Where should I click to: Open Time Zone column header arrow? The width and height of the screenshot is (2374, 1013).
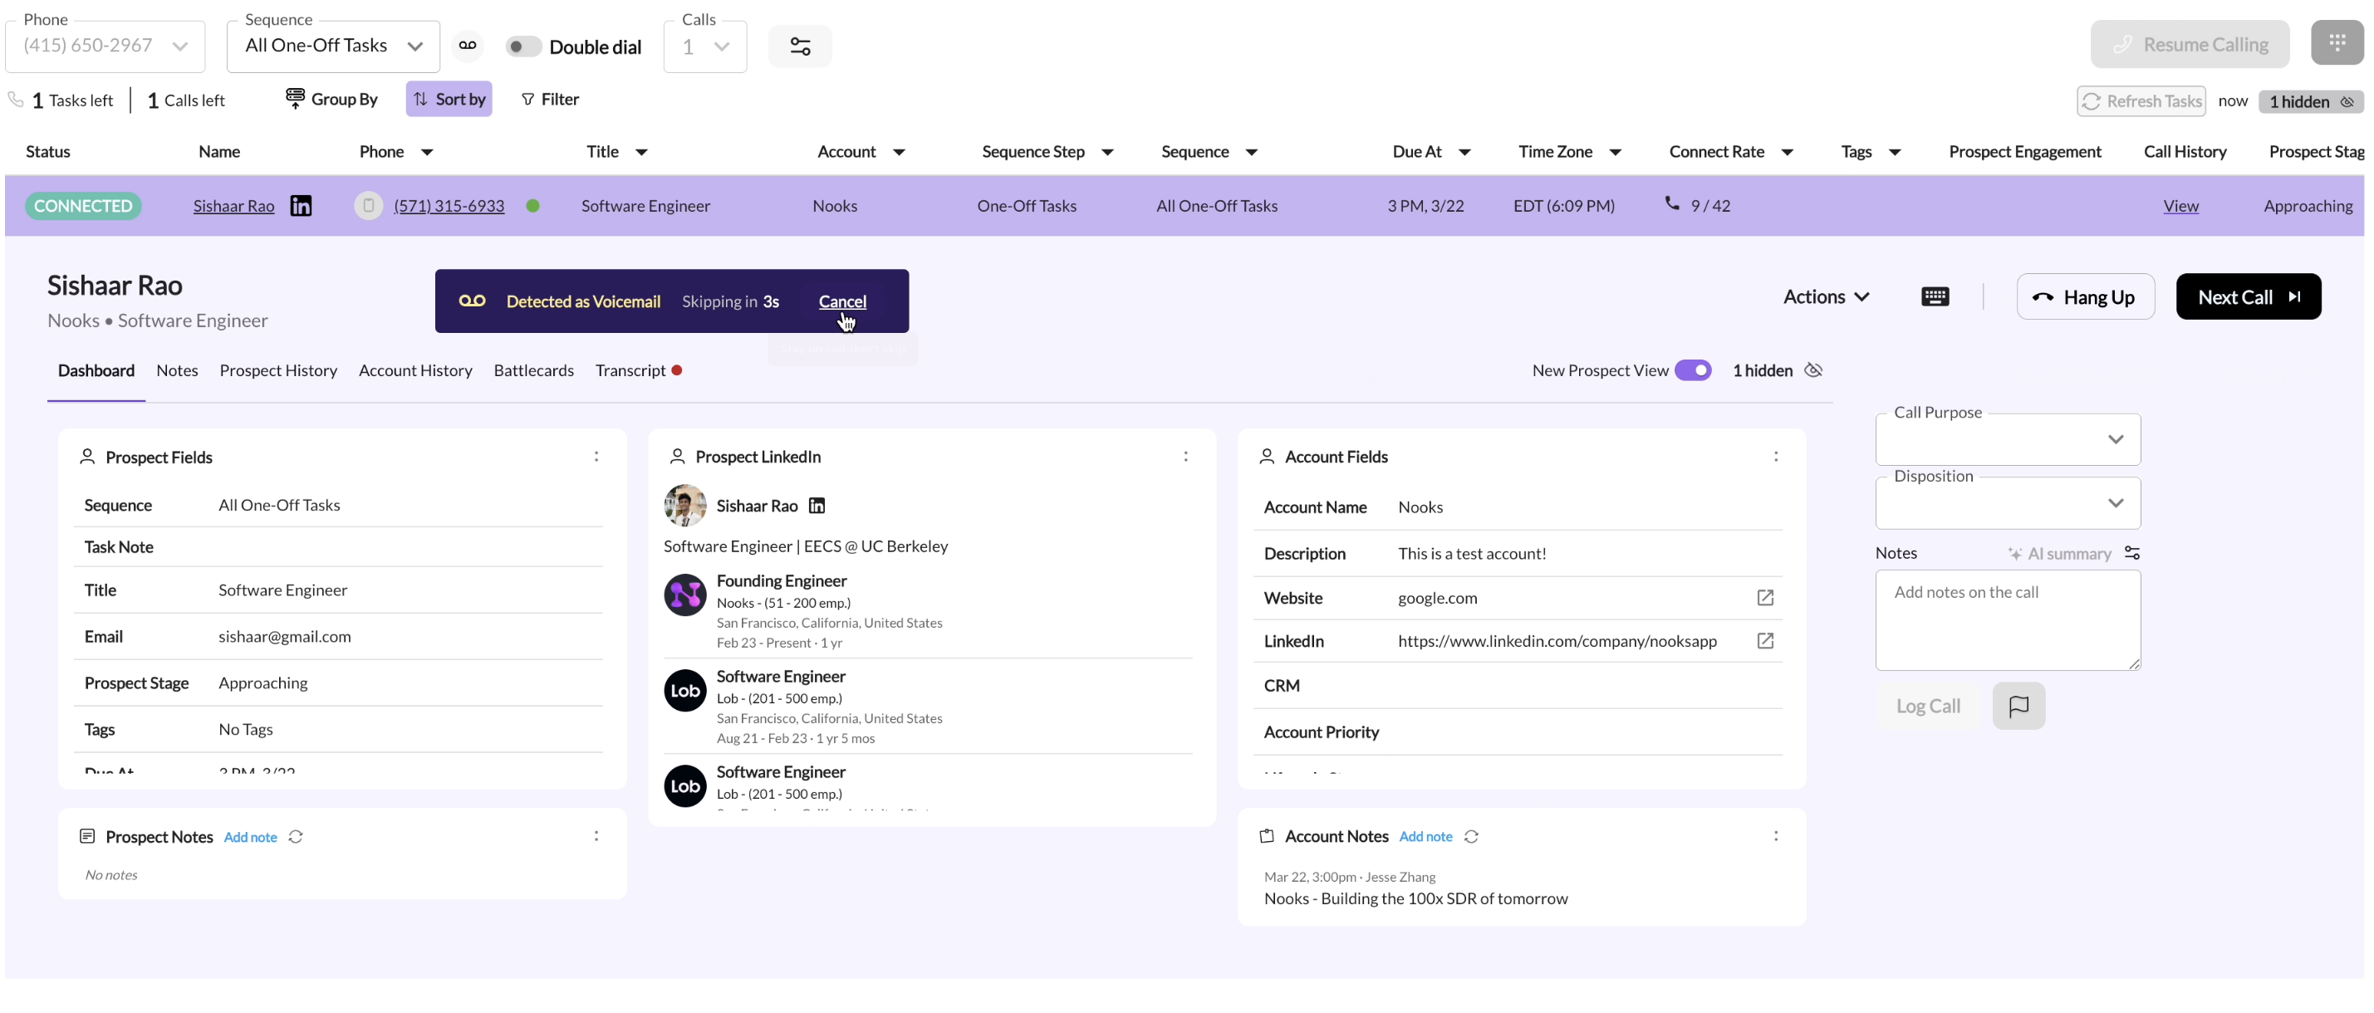pyautogui.click(x=1615, y=152)
